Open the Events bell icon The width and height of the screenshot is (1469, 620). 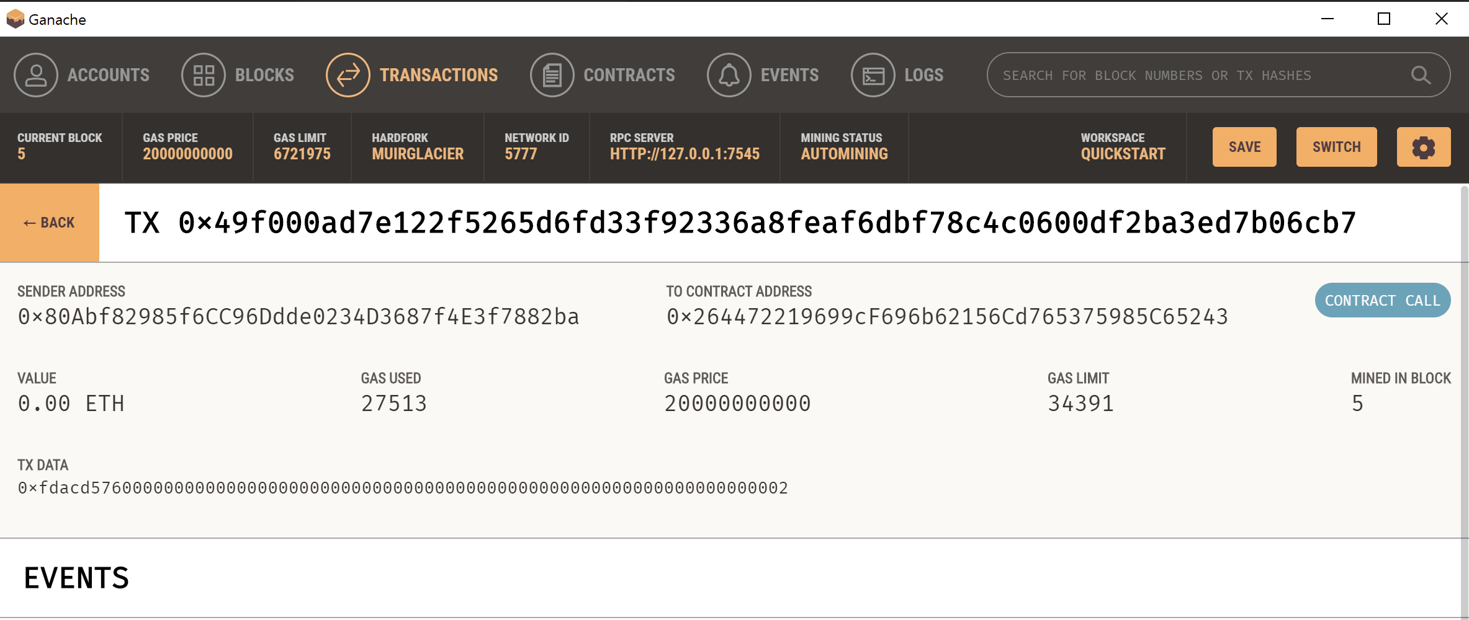[729, 75]
